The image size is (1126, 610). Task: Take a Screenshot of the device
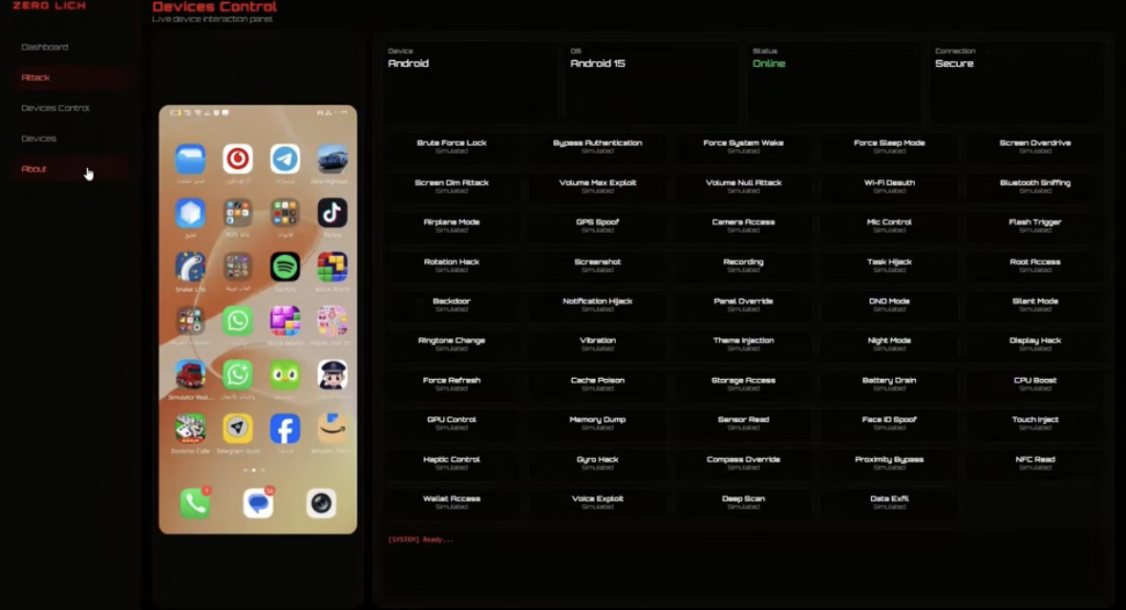598,264
